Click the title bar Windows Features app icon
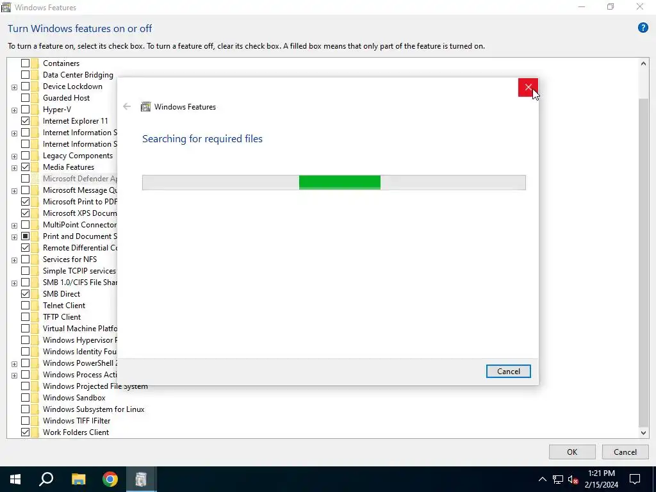Screen dimensions: 656x492 tap(6, 7)
